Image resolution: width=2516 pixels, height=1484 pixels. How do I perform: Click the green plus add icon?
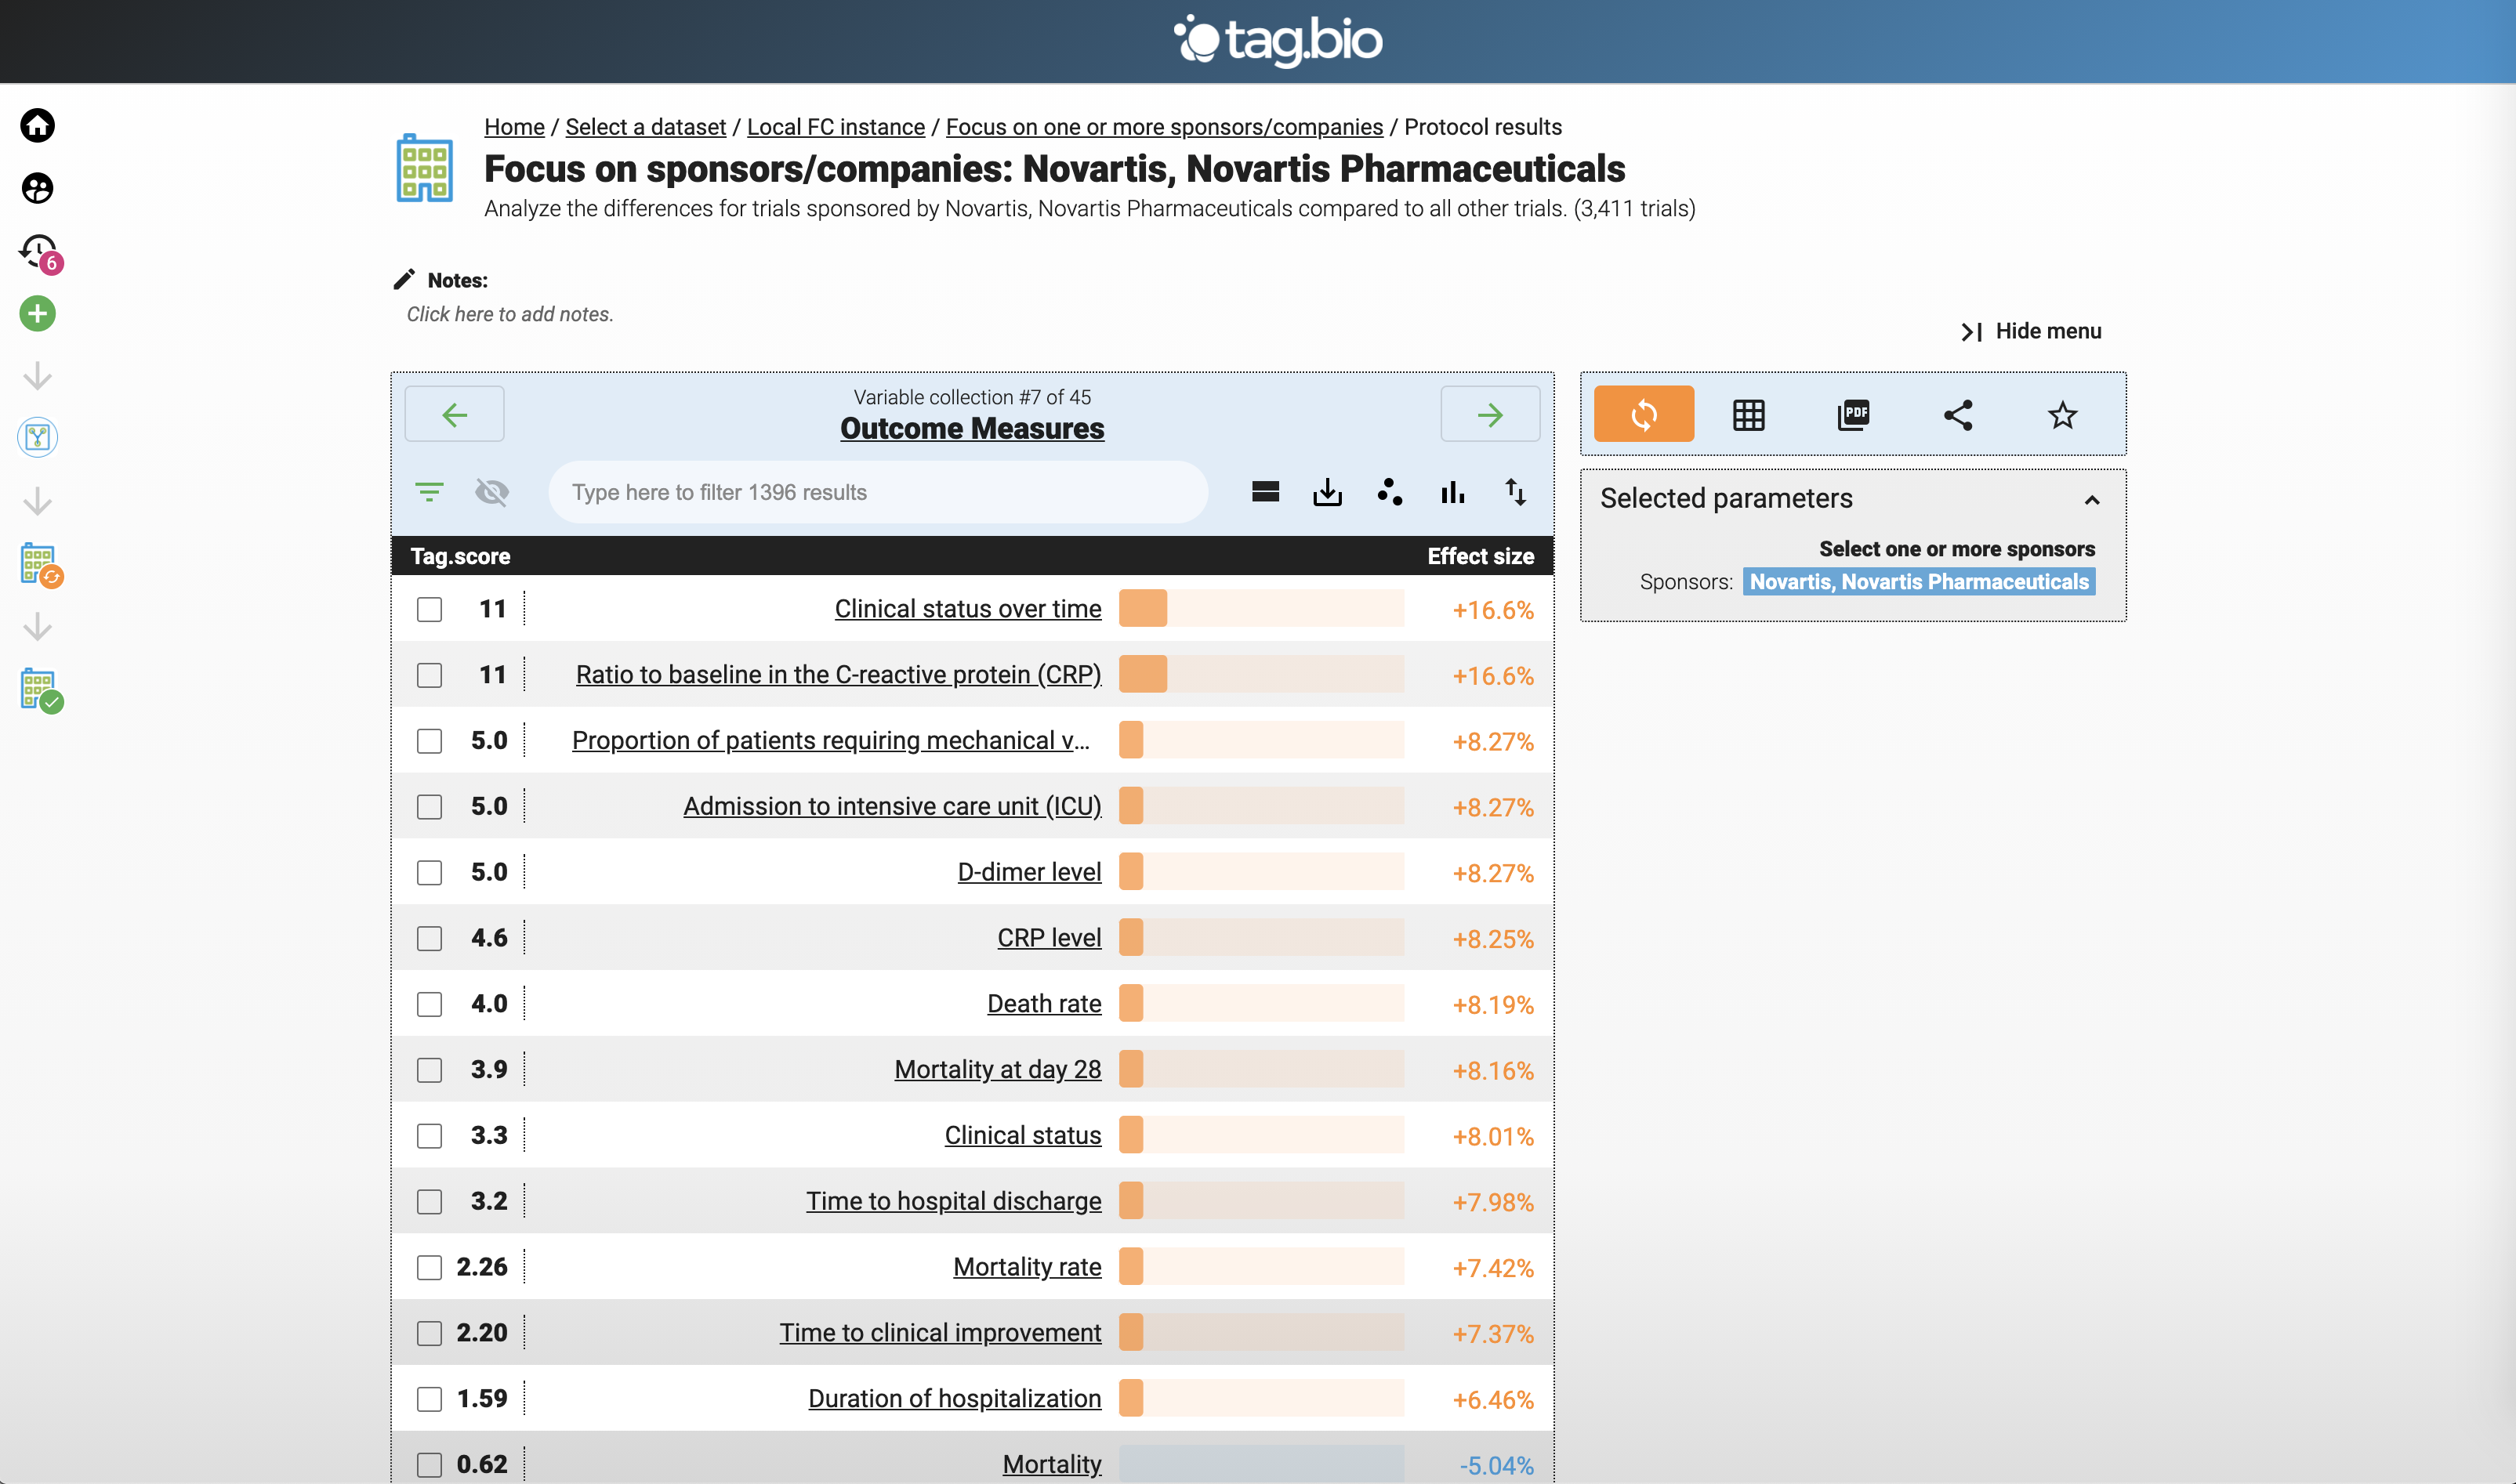click(37, 314)
